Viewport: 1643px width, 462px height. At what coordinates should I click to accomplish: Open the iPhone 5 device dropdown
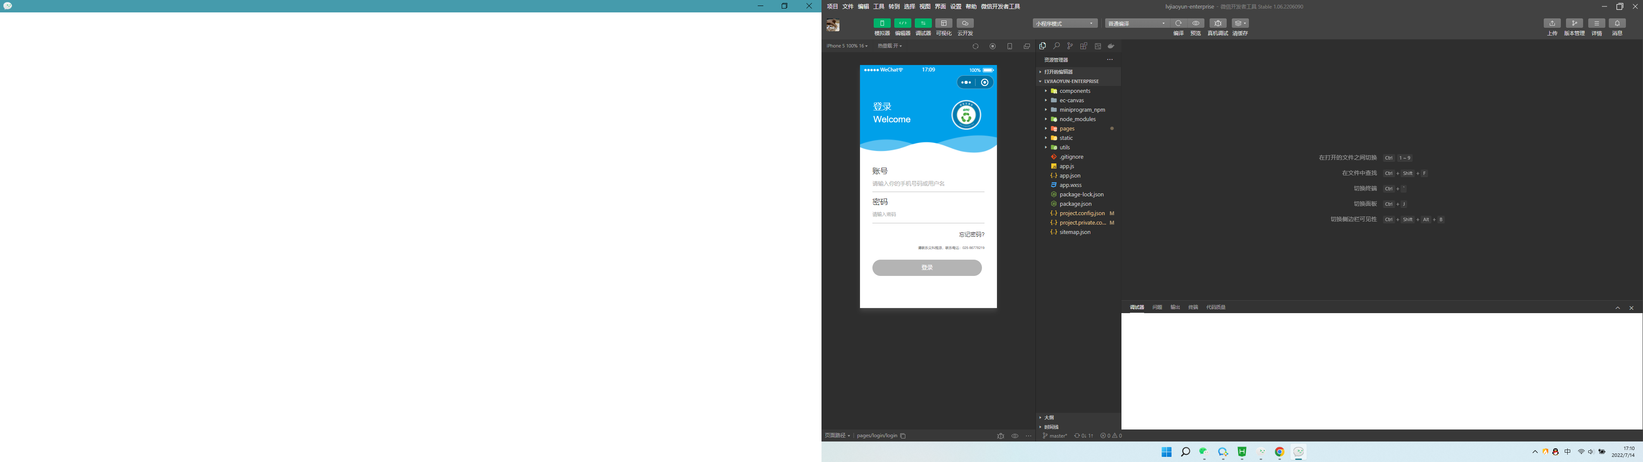tap(846, 46)
